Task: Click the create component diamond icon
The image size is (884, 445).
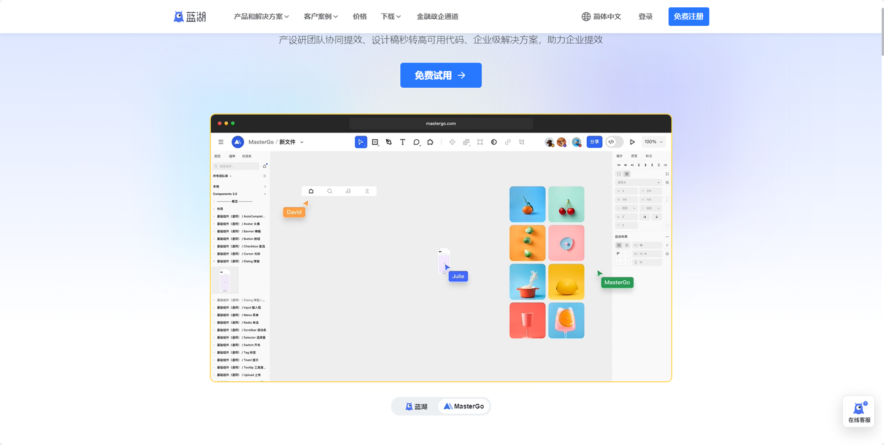Action: click(452, 142)
